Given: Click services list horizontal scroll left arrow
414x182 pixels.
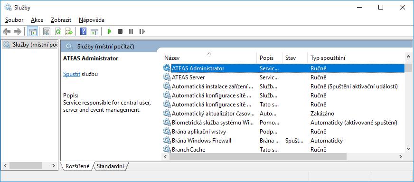Looking at the screenshot, I should pos(166,156).
